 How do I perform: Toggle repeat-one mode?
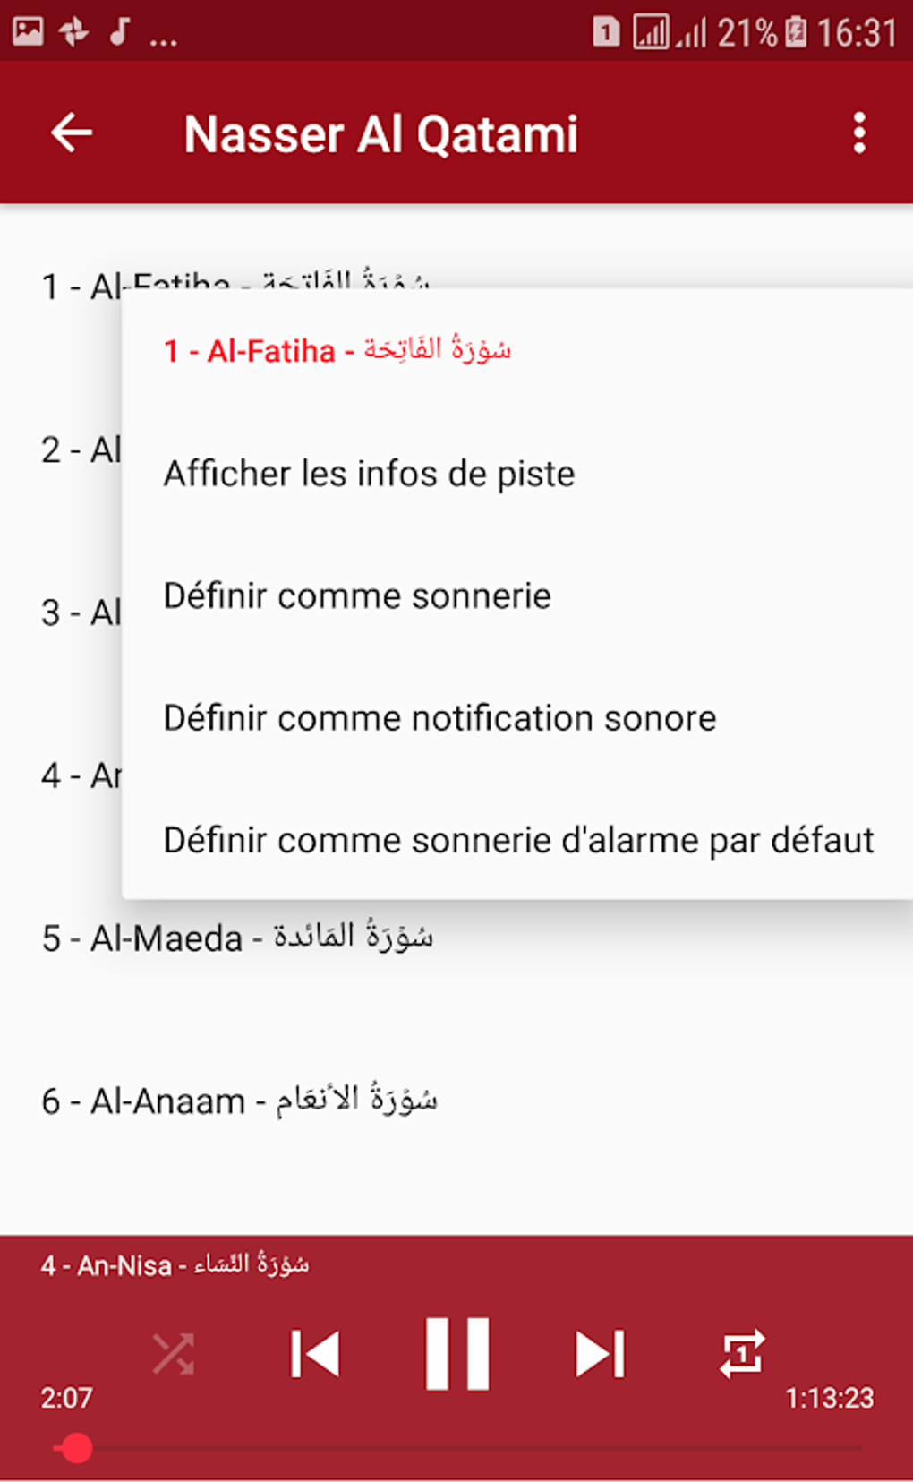741,1353
